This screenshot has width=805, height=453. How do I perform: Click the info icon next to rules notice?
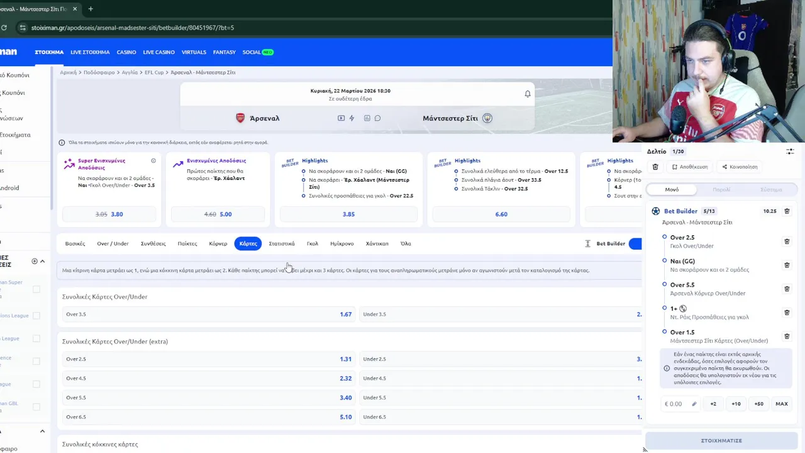tap(62, 143)
